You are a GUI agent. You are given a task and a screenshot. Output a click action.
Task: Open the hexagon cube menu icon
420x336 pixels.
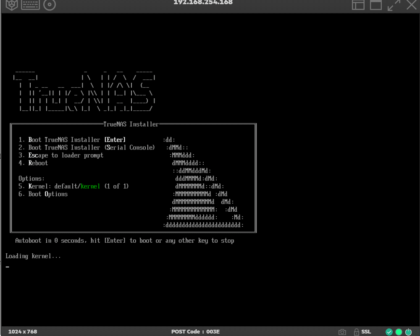(x=11, y=5)
